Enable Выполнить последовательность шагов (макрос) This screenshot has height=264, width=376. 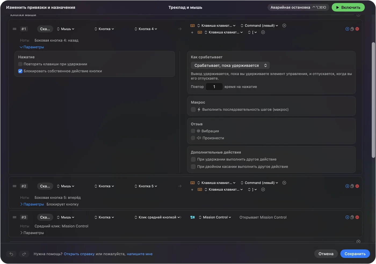(x=193, y=110)
